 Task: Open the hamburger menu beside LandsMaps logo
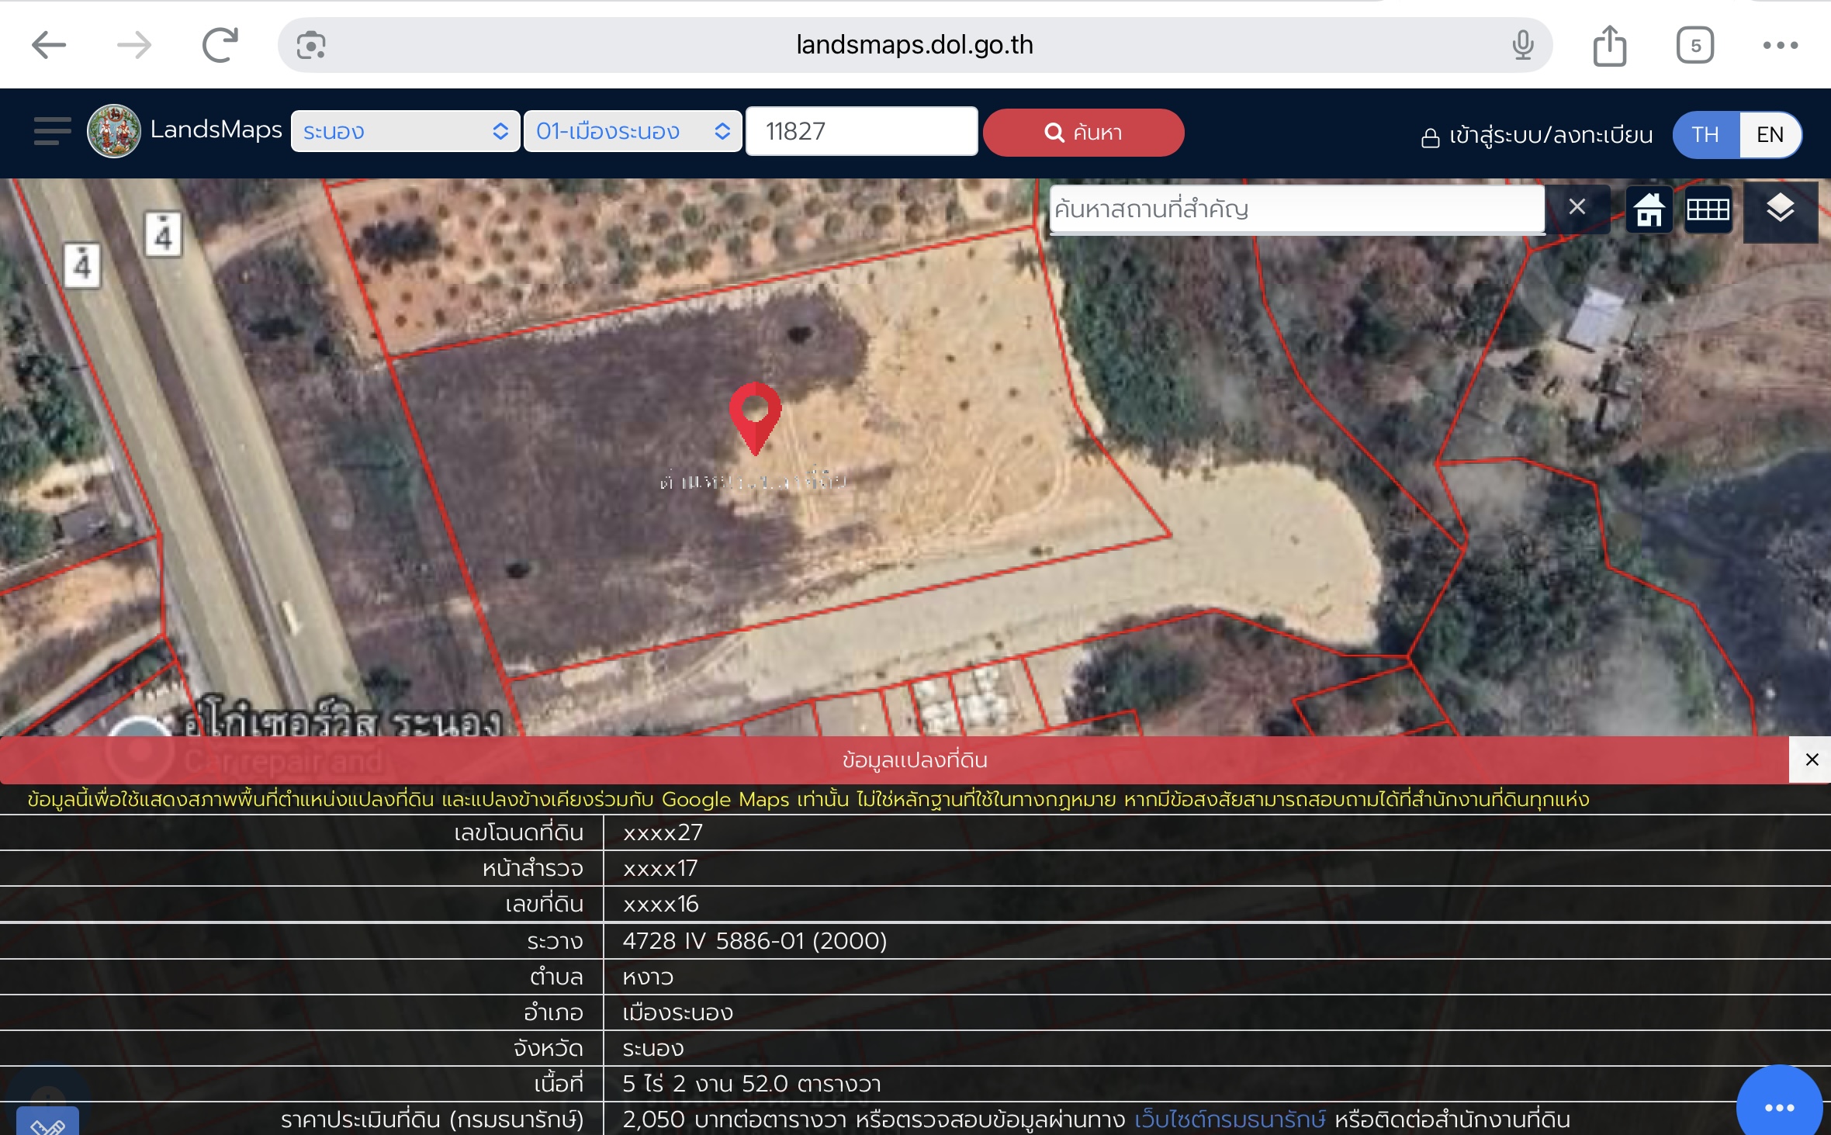52,131
